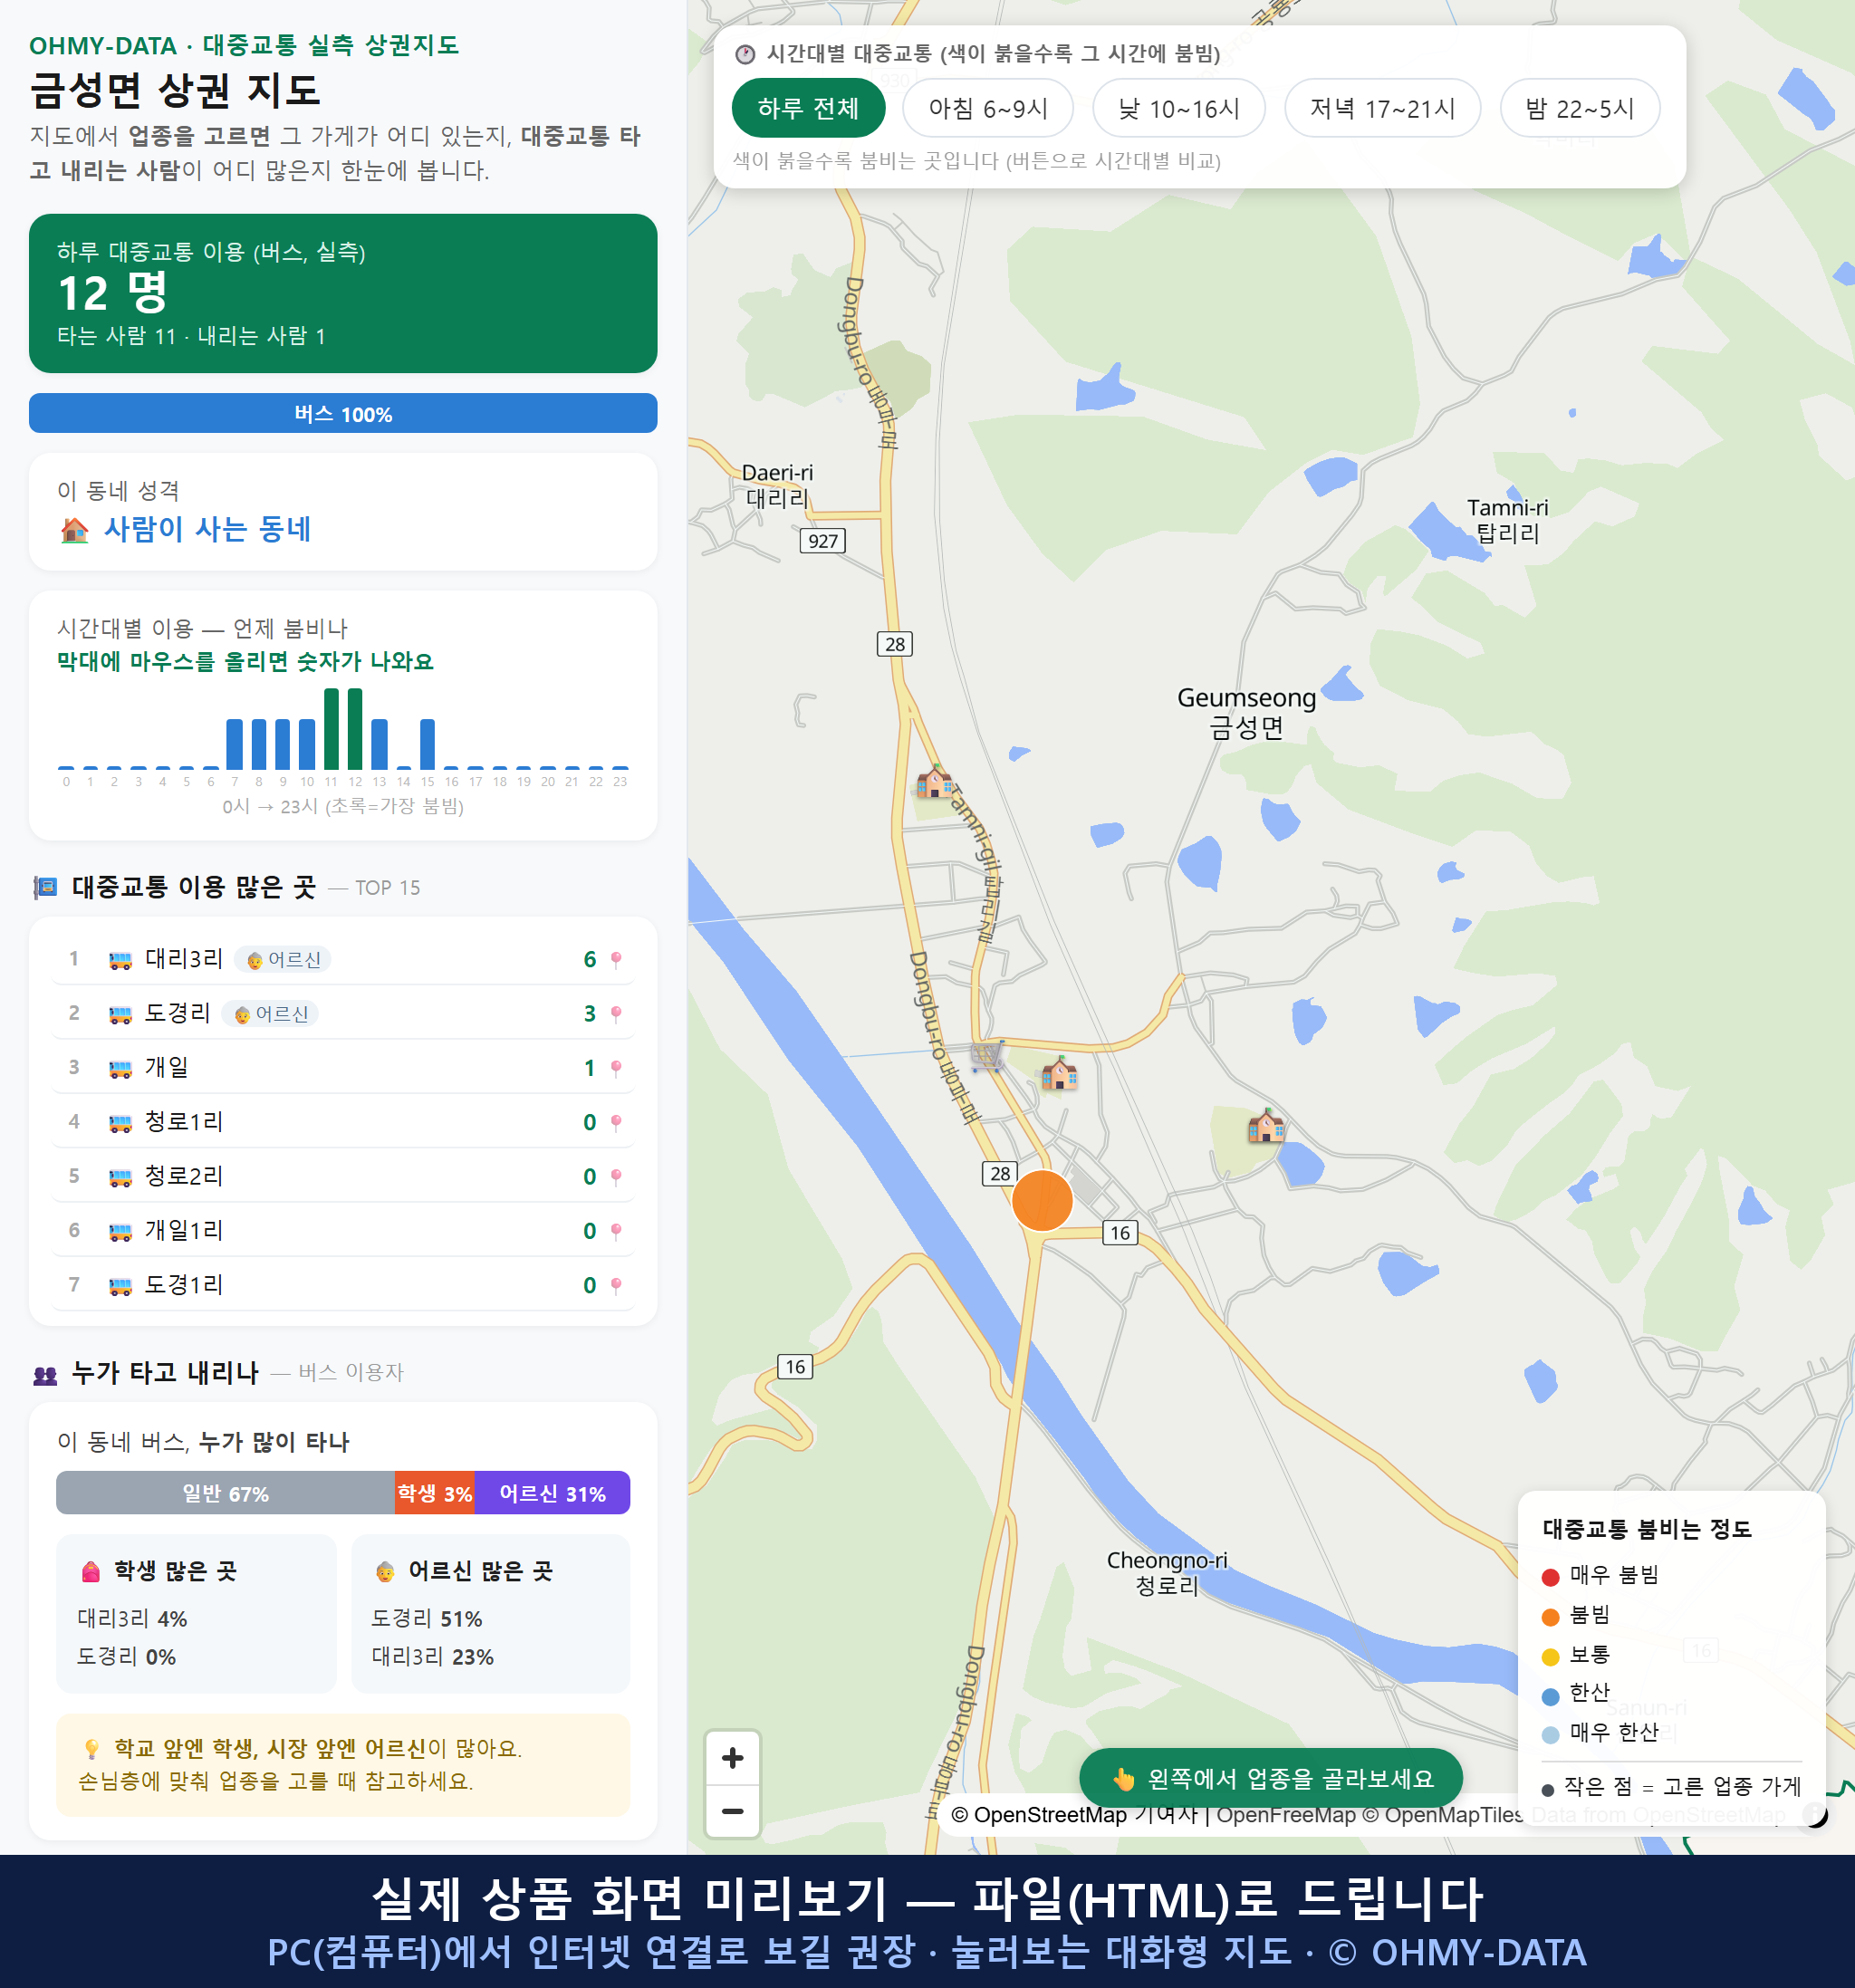Click the 버스 100% blue progress bar
The image size is (1855, 1988).
pos(343,413)
